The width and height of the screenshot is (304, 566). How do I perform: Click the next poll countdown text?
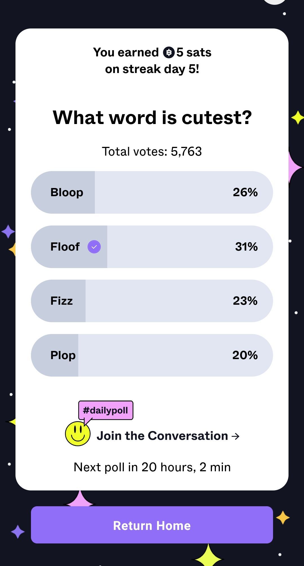pyautogui.click(x=152, y=467)
